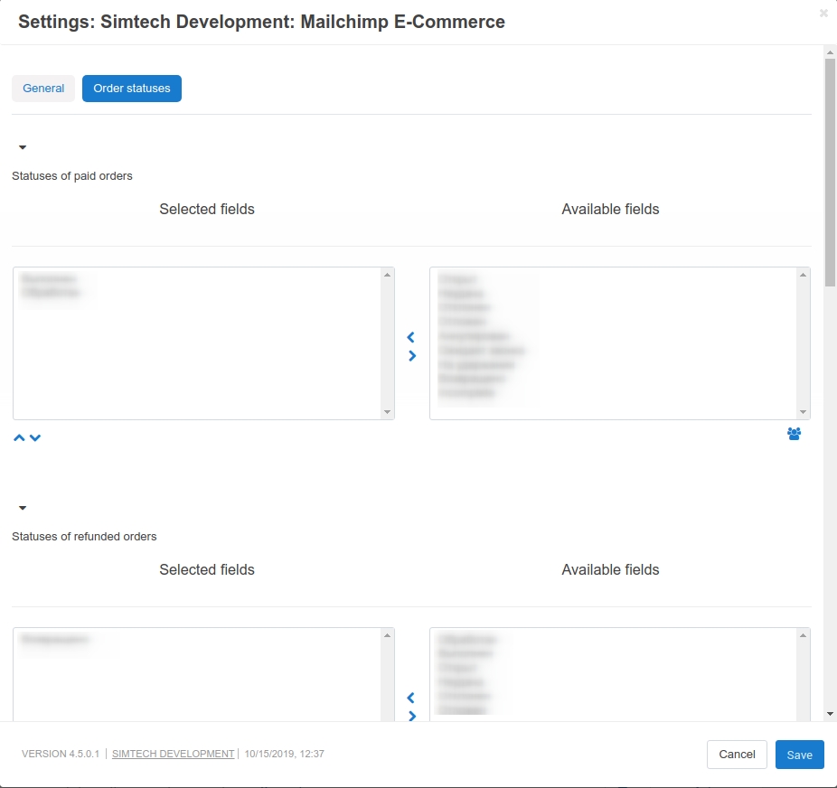This screenshot has height=788, width=837.
Task: Move paid-orders status to Selected fields (left arrow)
Action: click(x=410, y=337)
